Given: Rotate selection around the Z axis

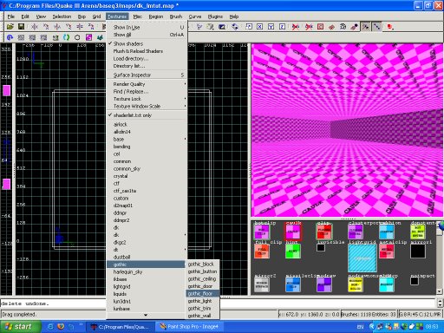Looking at the screenshot, I should tap(91, 27).
